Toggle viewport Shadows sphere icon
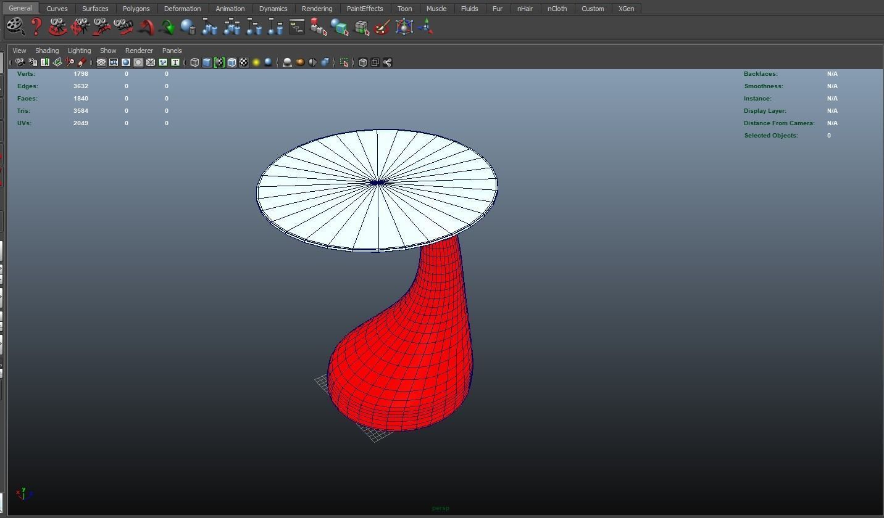 tap(269, 62)
